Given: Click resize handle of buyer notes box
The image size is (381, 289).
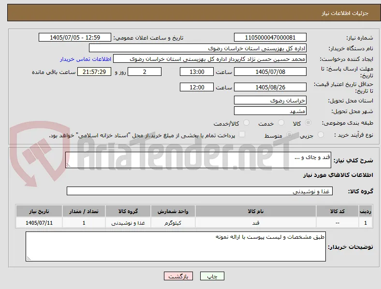Looking at the screenshot, I should tap(29, 259).
